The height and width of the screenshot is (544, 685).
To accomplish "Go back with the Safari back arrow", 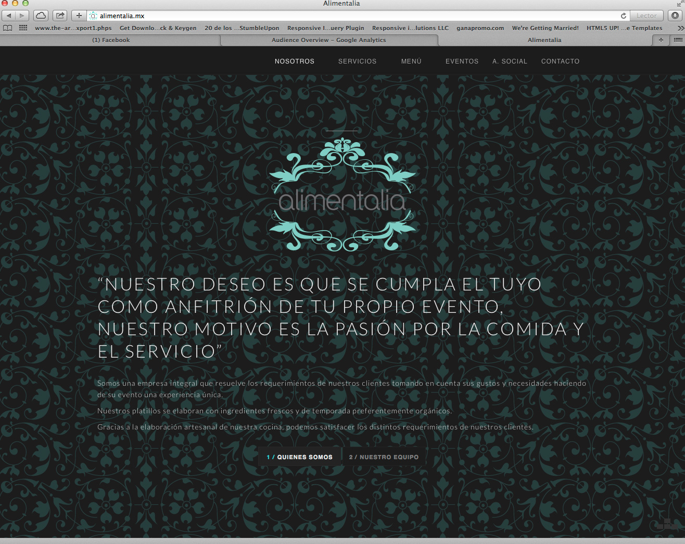I will (9, 16).
